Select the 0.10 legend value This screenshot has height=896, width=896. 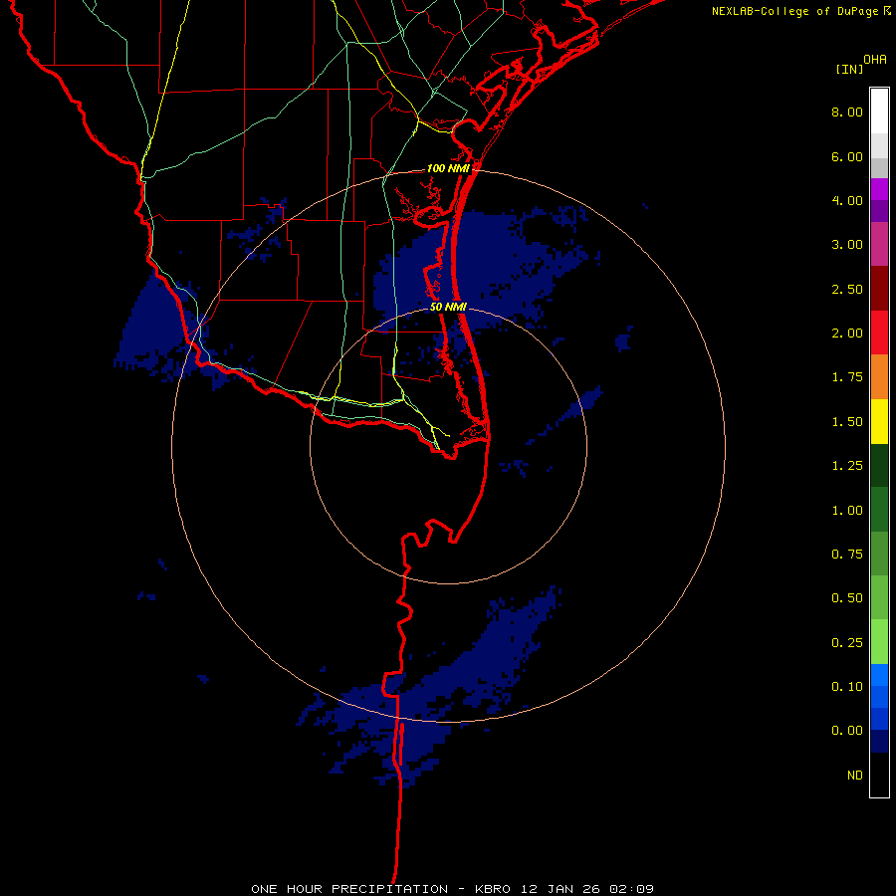(x=847, y=687)
